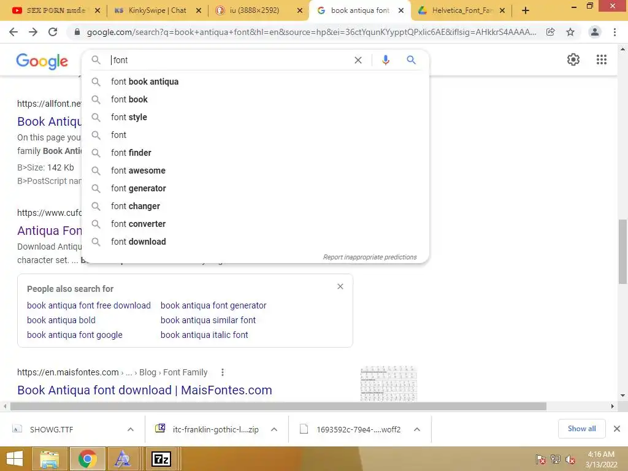628x471 pixels.
Task: Start voice search with microphone
Action: (385, 60)
